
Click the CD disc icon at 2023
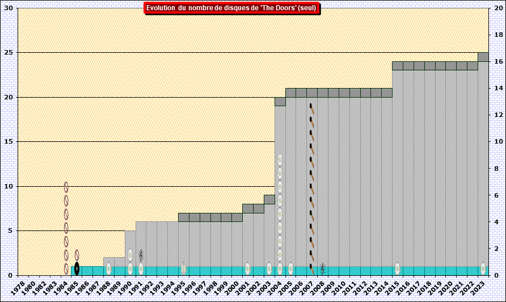tap(483, 269)
